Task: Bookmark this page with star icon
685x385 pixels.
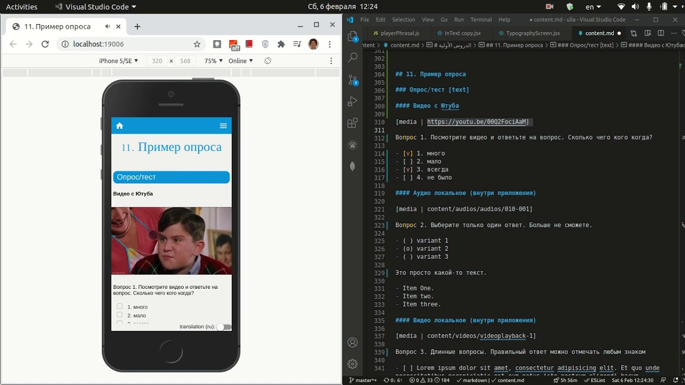Action: pos(197,44)
